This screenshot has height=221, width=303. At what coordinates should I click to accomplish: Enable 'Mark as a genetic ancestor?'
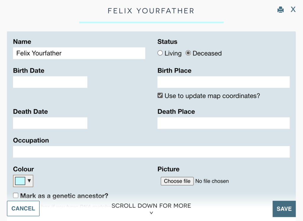[x=15, y=195]
